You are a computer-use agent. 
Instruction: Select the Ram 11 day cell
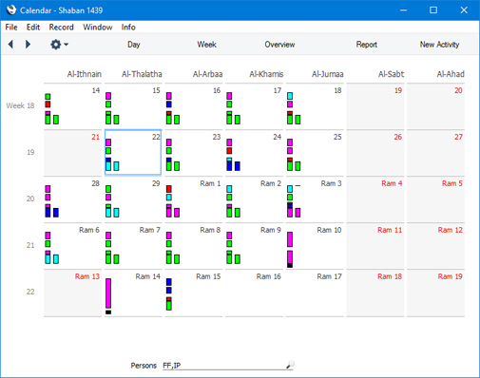[375, 245]
